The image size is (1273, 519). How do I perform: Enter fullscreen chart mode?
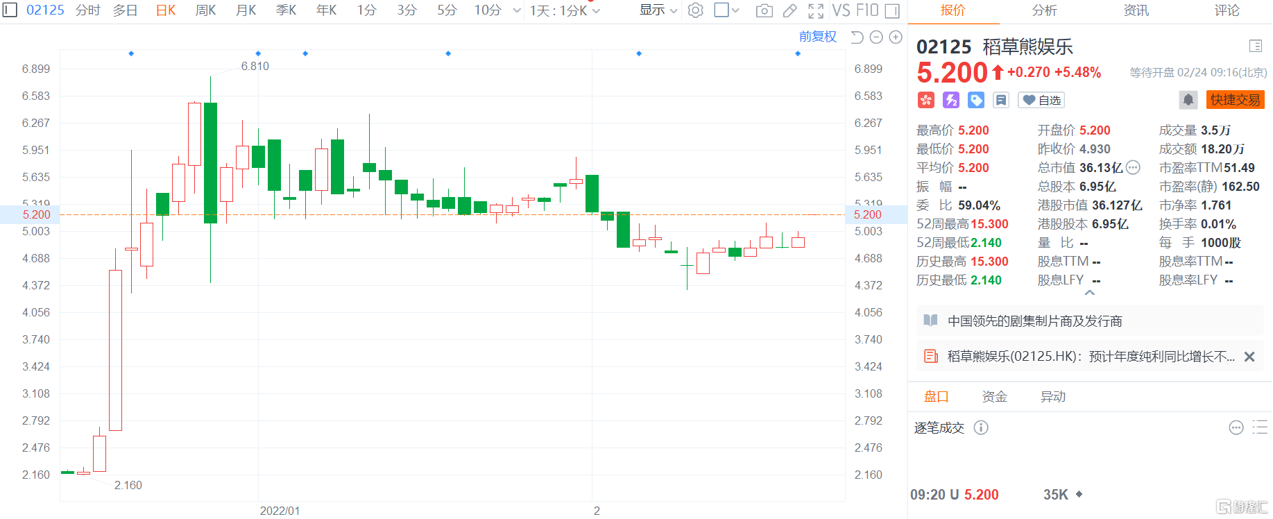click(x=816, y=10)
